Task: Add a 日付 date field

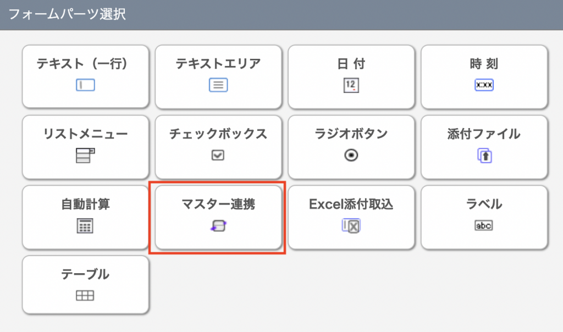Action: point(351,76)
